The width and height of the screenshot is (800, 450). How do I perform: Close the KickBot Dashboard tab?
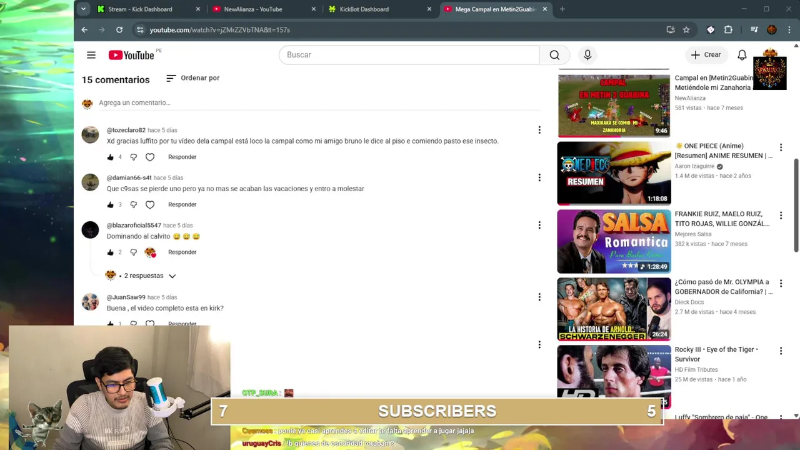coord(429,9)
